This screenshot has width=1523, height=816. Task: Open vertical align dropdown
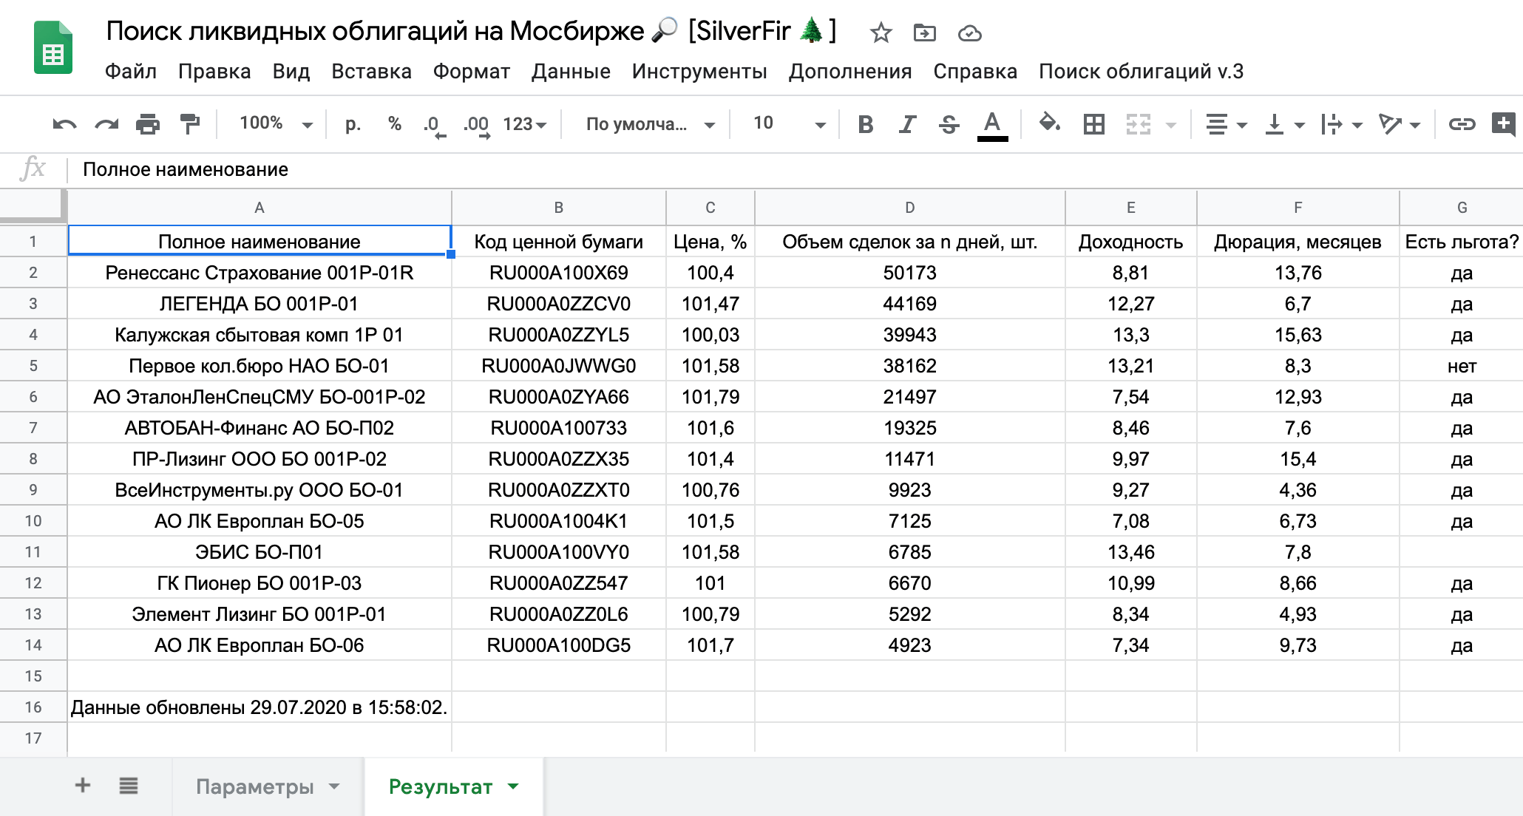(1284, 124)
